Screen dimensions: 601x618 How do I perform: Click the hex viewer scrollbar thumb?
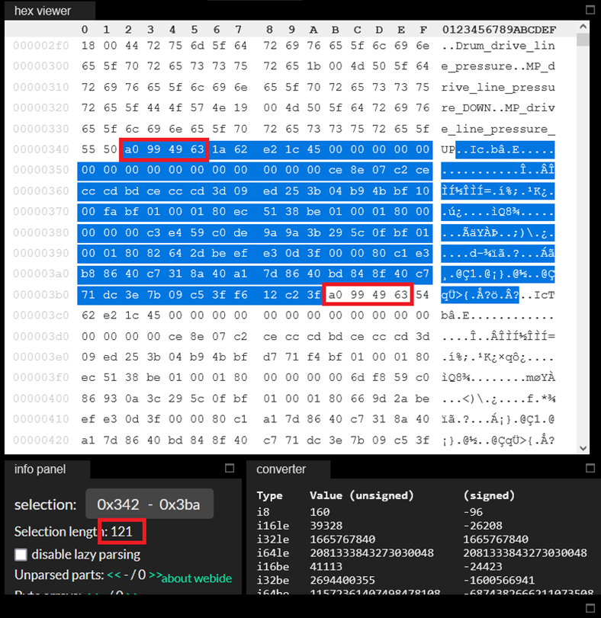(583, 40)
